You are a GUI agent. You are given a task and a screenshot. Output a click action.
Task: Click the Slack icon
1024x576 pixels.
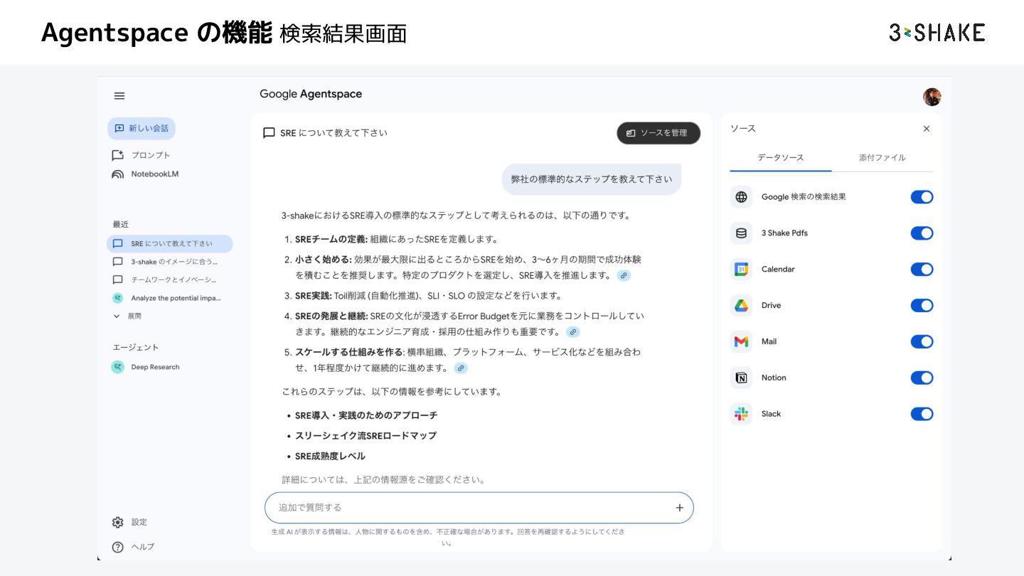(x=741, y=415)
